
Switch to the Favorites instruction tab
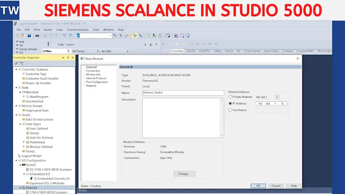[177, 51]
